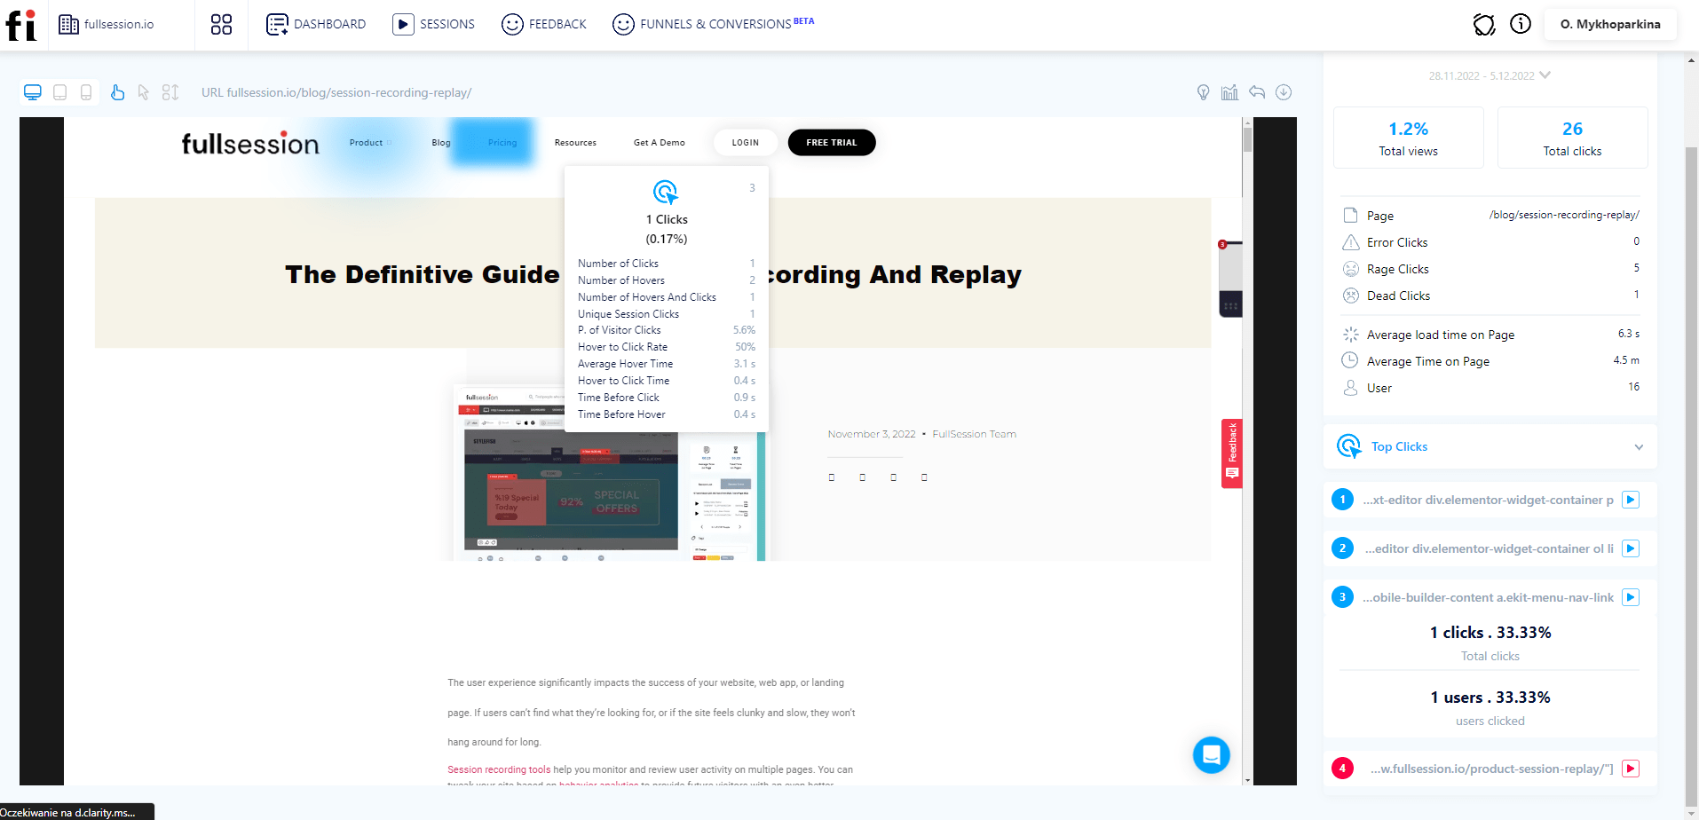Click the Average load time spinner icon
Viewport: 1699px width, 820px height.
1351,335
